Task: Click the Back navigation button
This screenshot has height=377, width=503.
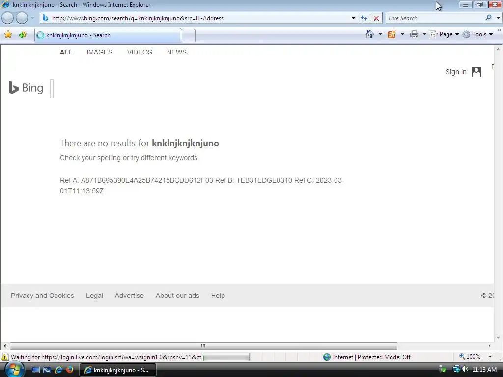Action: pos(8,18)
